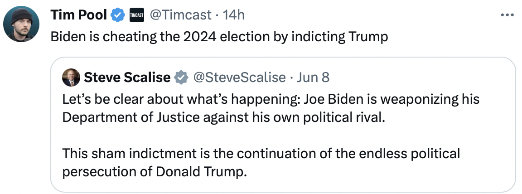Image resolution: width=522 pixels, height=194 pixels.
Task: Click the @SteveScalise handle
Action: 239,78
